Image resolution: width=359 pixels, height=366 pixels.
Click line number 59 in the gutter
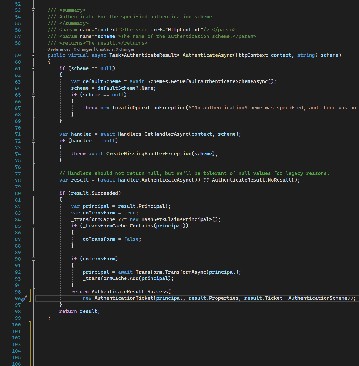click(x=18, y=55)
